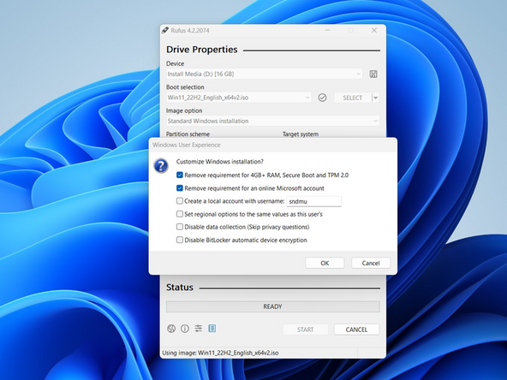
Task: Click the READY status progress bar
Action: [273, 306]
